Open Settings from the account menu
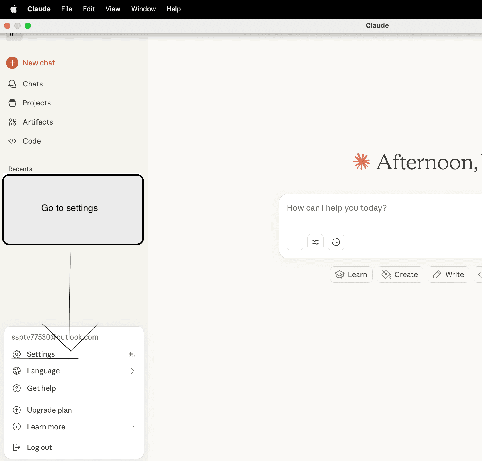 click(41, 354)
